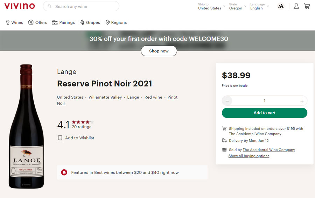Expand the Ship to United States dropdown
Screen dimensions: 315x198
pos(211,6)
